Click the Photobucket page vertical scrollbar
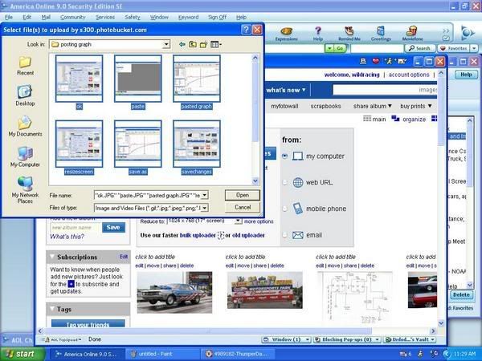Screen dimensions: 482x361 click(441, 198)
